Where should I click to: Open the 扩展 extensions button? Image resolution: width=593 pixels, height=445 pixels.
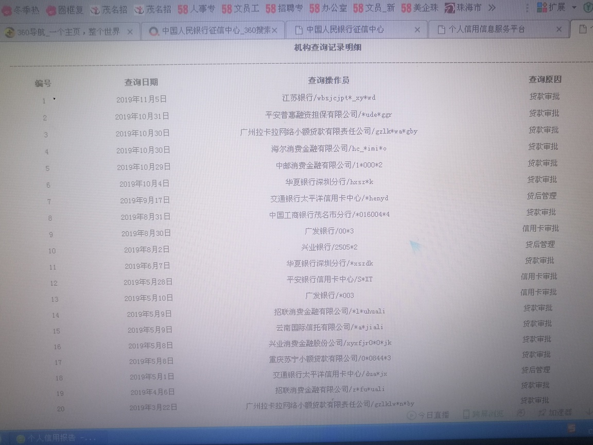pos(551,7)
